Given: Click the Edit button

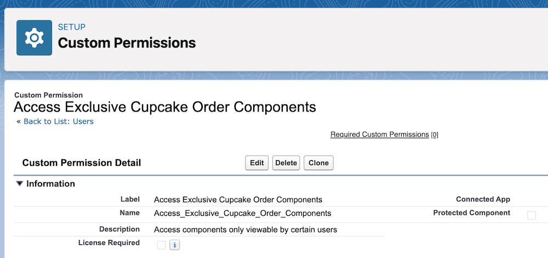Looking at the screenshot, I should click(257, 163).
